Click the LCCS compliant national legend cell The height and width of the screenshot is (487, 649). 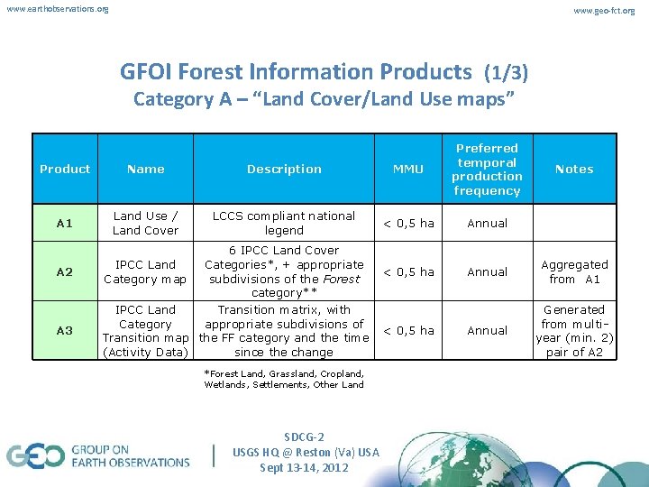pyautogui.click(x=284, y=223)
